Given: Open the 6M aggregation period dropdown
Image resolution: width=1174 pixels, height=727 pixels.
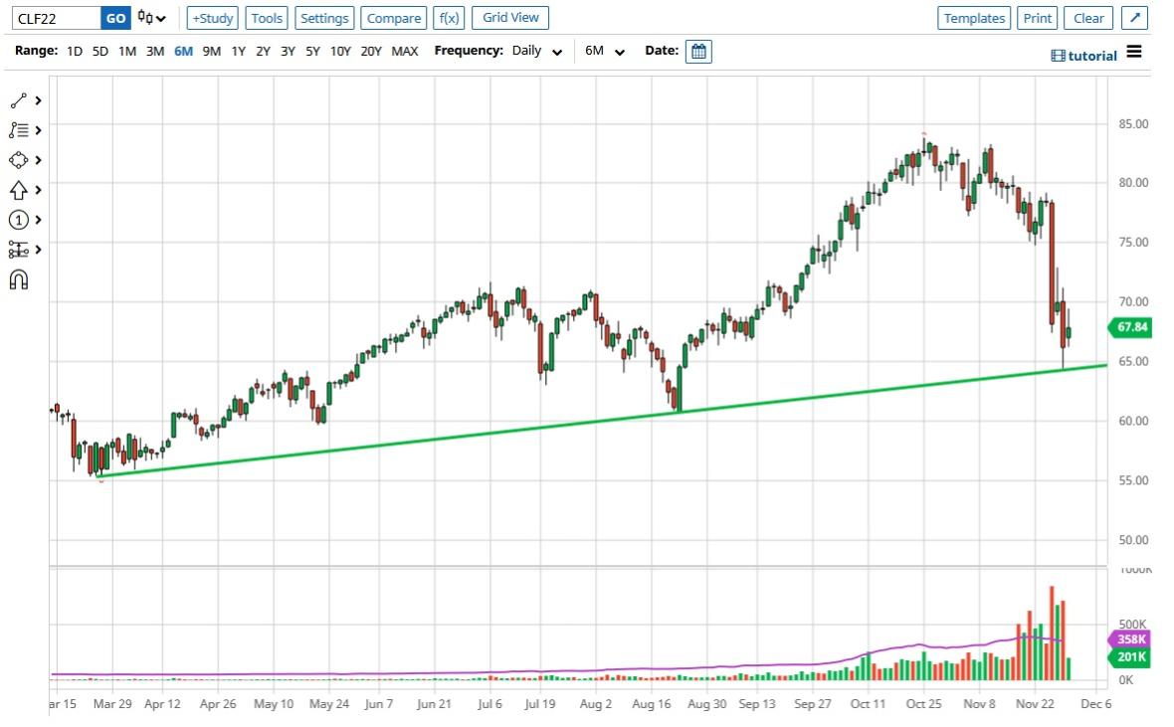Looking at the screenshot, I should point(605,51).
